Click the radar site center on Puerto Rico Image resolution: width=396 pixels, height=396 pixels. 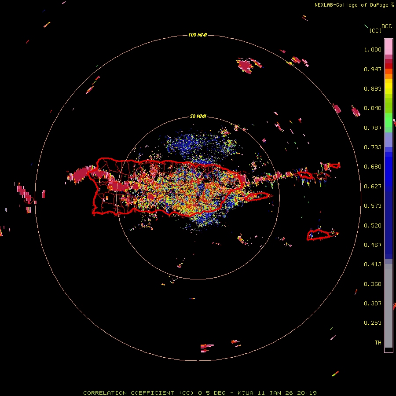(198, 198)
